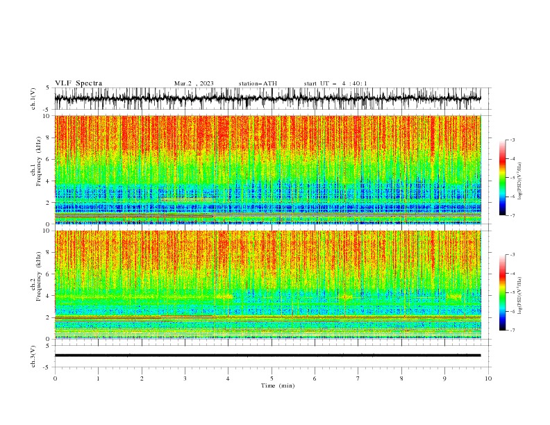Click the lower color scale bar for ch.2
Viewport: 550px width, 425px height.
click(x=502, y=292)
